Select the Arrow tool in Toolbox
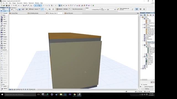The height and width of the screenshot is (99, 177). [x=4, y=11]
